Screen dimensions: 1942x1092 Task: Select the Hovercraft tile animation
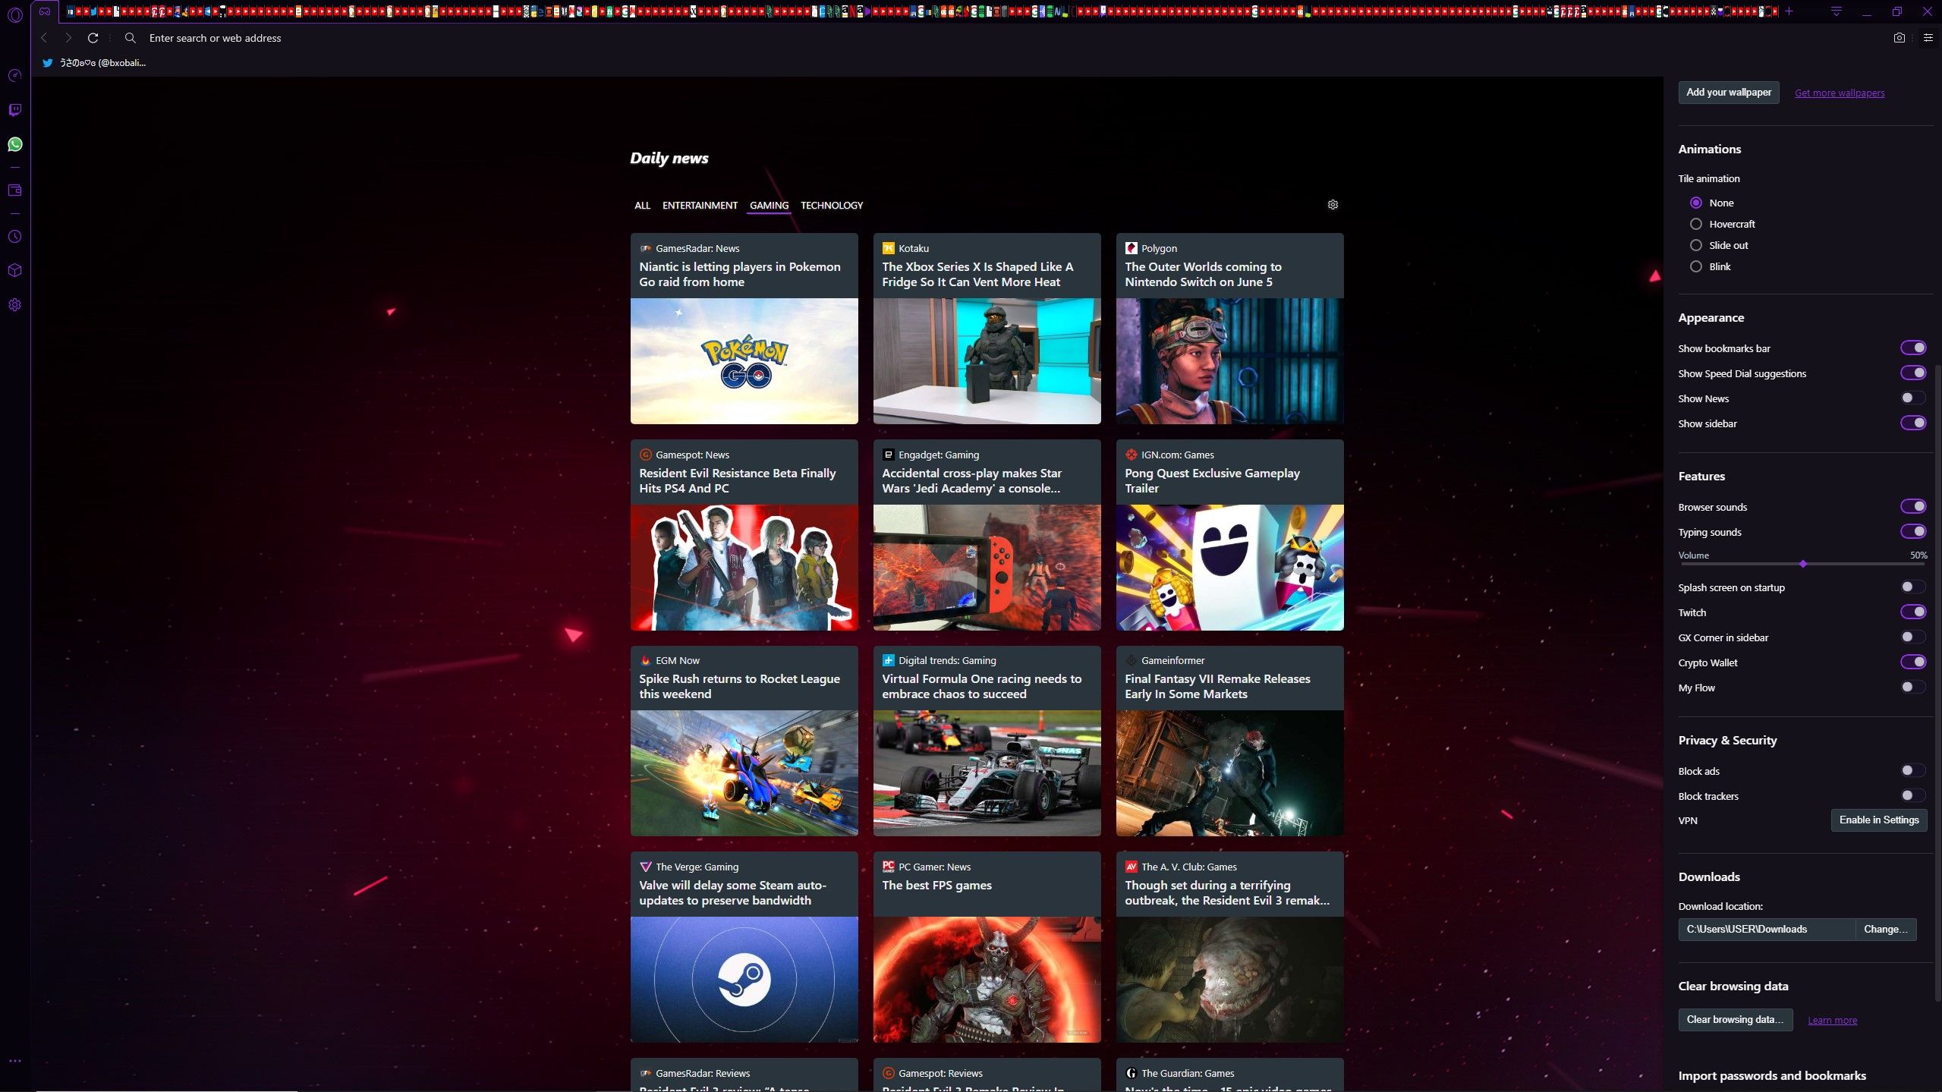pos(1695,224)
